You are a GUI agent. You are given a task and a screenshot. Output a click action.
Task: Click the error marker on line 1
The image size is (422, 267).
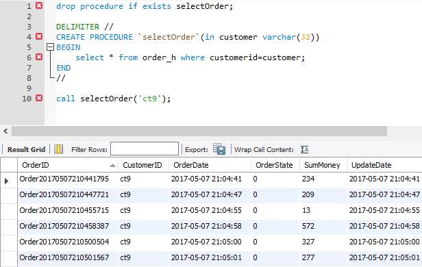point(39,5)
